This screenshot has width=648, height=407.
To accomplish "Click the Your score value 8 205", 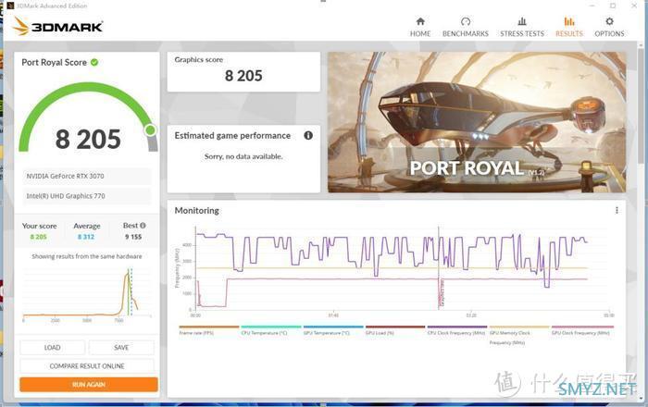I will coord(39,237).
